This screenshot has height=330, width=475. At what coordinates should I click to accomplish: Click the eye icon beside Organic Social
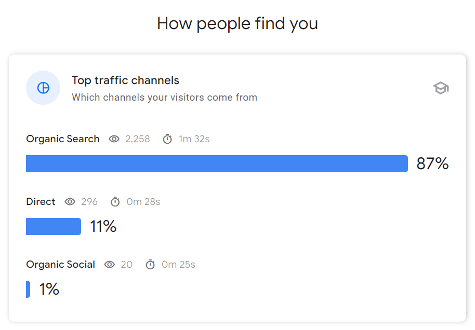pos(110,265)
